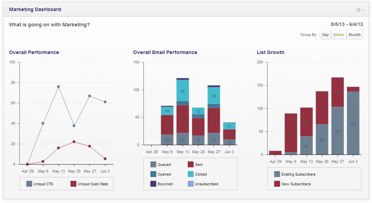Open the dashboard settings gear menu

coord(360,10)
